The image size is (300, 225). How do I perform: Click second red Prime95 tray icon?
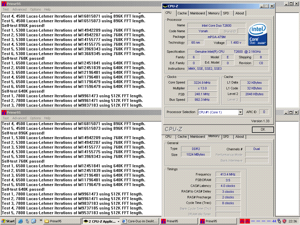247,221
